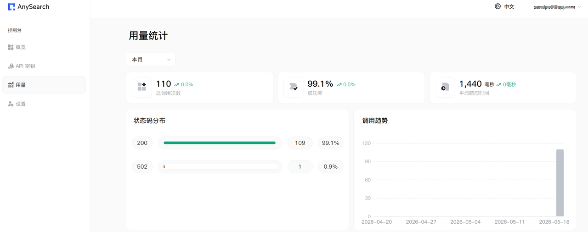Switch language via 中文 selector
Image resolution: width=588 pixels, height=232 pixels.
coord(504,7)
